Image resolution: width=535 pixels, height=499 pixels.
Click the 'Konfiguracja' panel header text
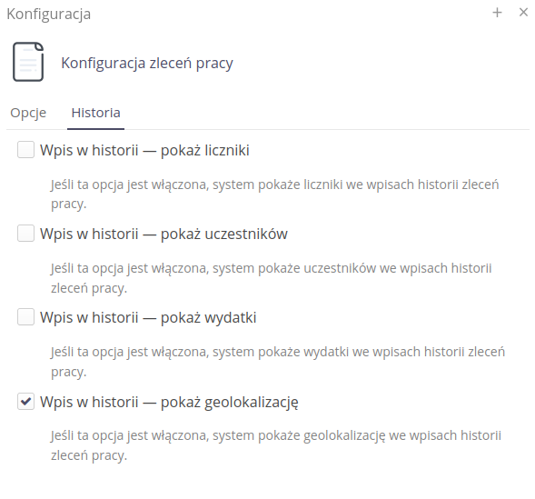pos(49,15)
